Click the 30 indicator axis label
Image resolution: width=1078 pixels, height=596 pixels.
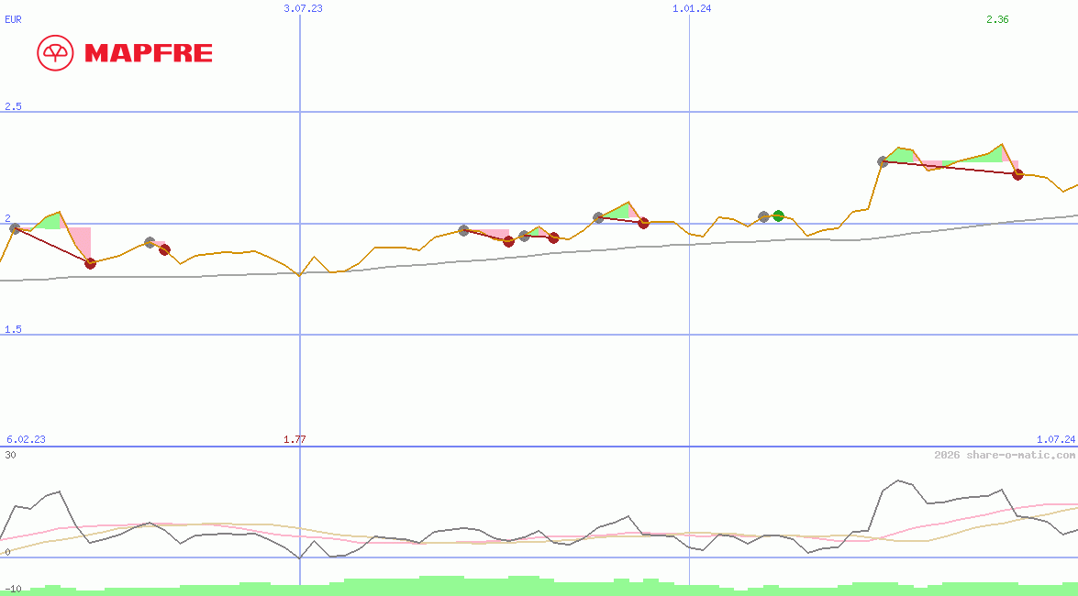(10, 455)
